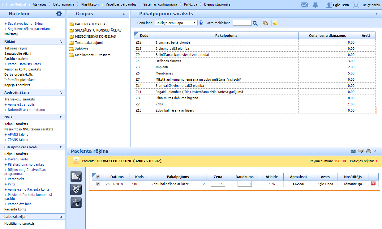This screenshot has height=229, width=382.
Task: Uncheck the 26.07.2018 invoice row checkbox
Action: [x=98, y=184]
